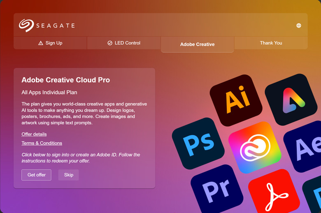Switch to the Sign Up tab
The image size is (321, 213).
50,43
